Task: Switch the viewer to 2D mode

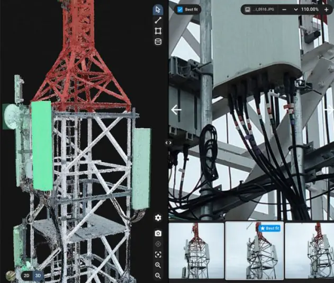Action: (26, 276)
